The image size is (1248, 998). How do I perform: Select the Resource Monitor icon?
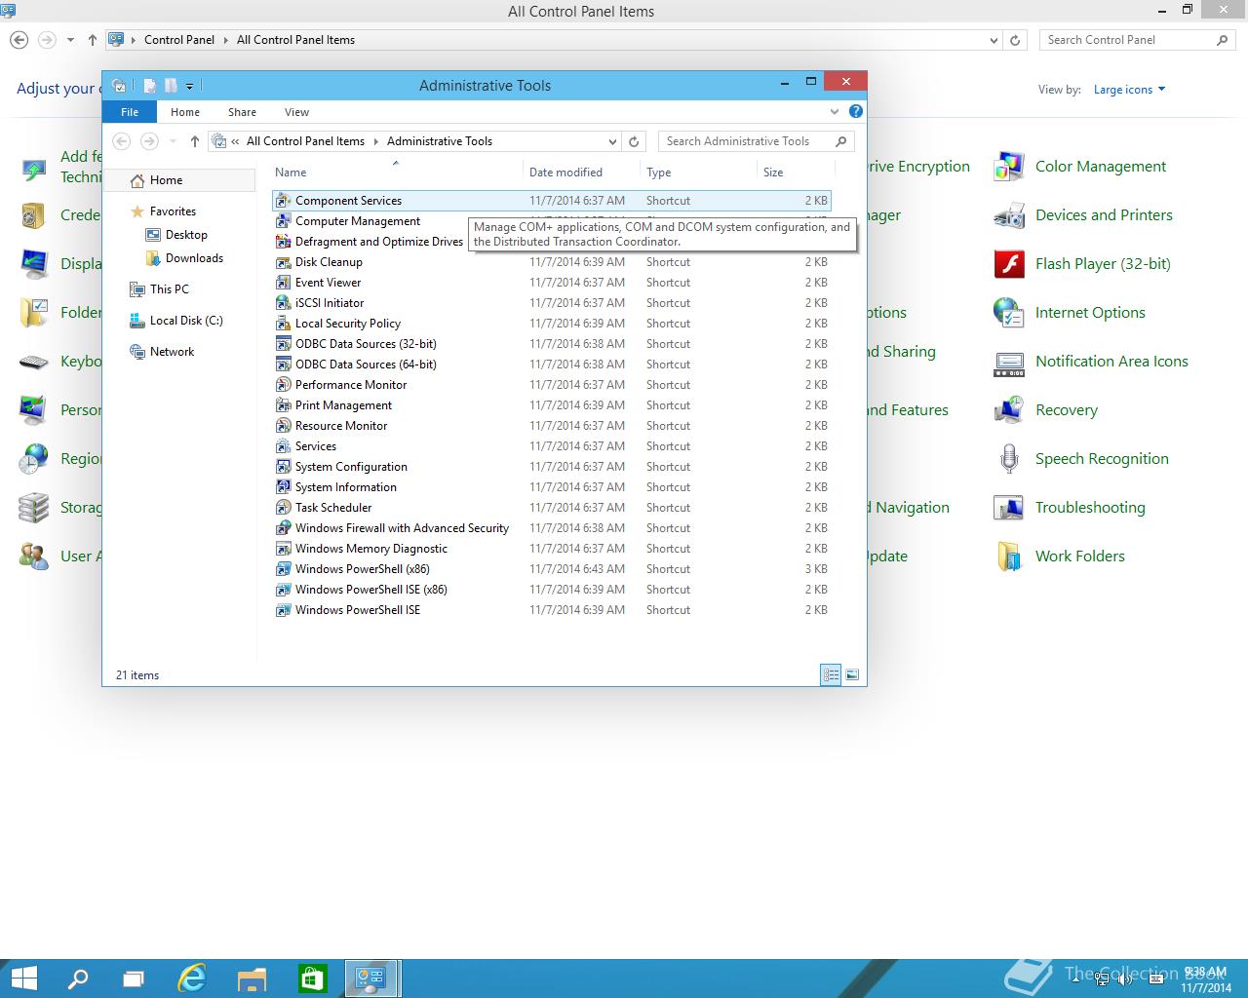point(284,426)
